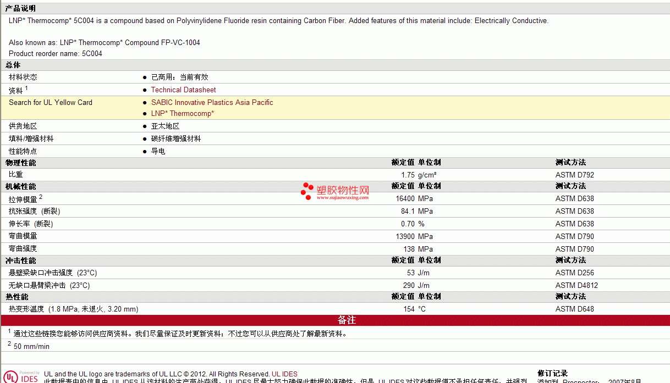This screenshot has height=383, width=670.
Task: Select the 无缺口悬臂梁冲击 (23°C) label
Action: [x=49, y=285]
